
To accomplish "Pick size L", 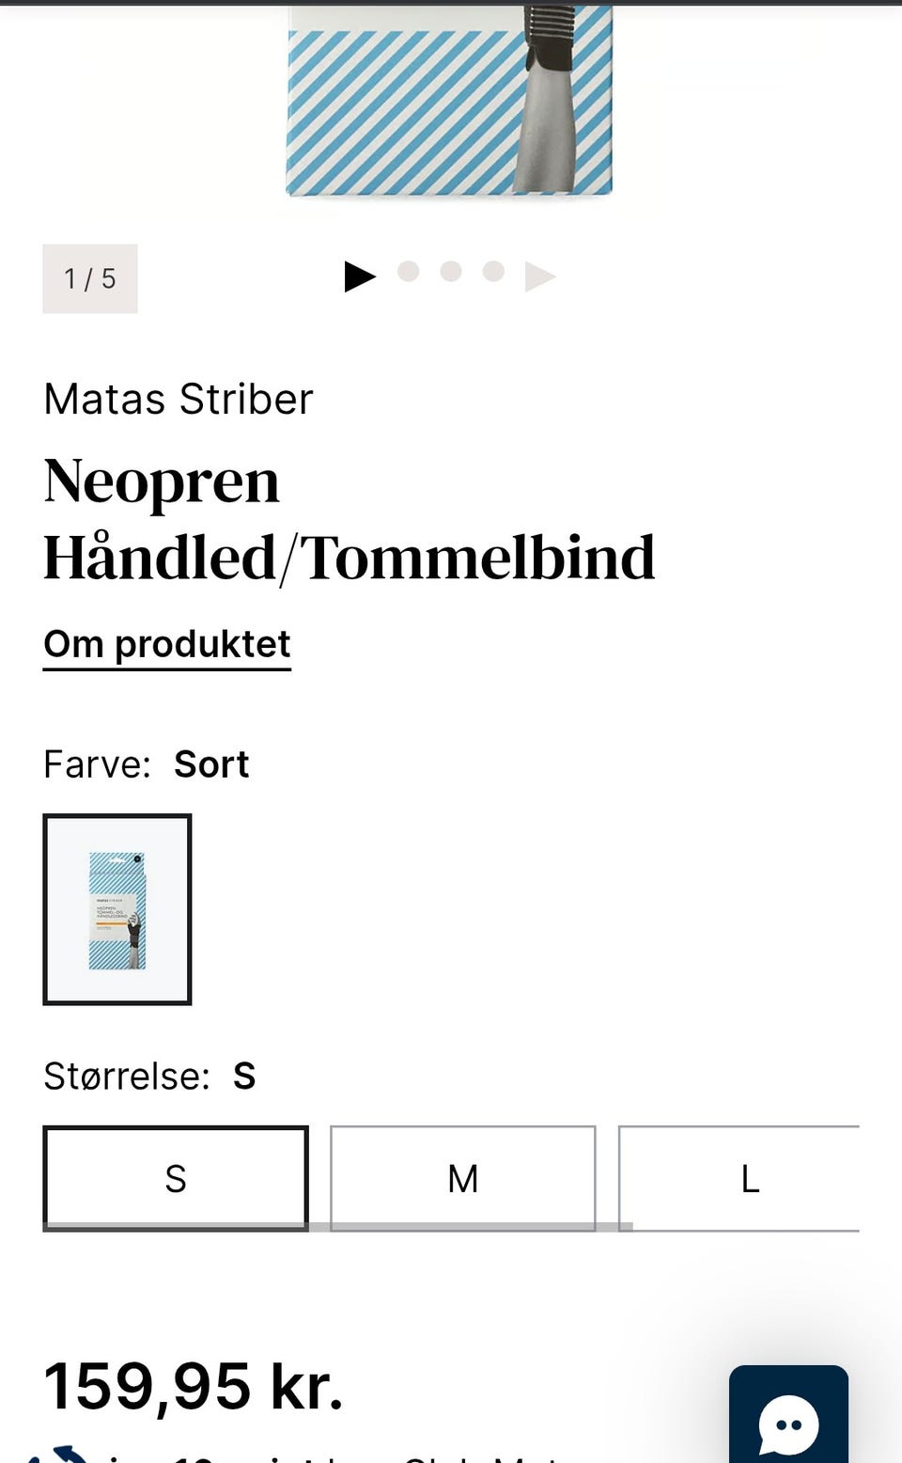I will click(748, 1177).
